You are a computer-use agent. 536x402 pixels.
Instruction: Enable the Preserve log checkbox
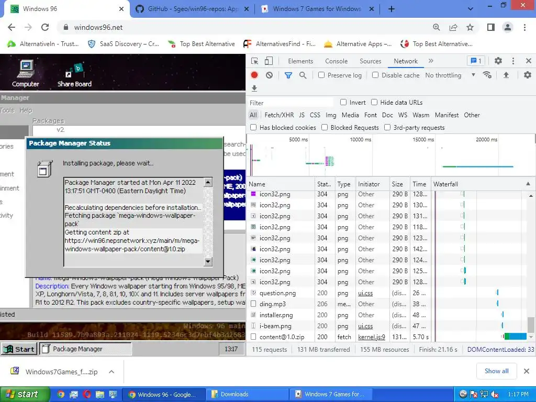coord(321,75)
